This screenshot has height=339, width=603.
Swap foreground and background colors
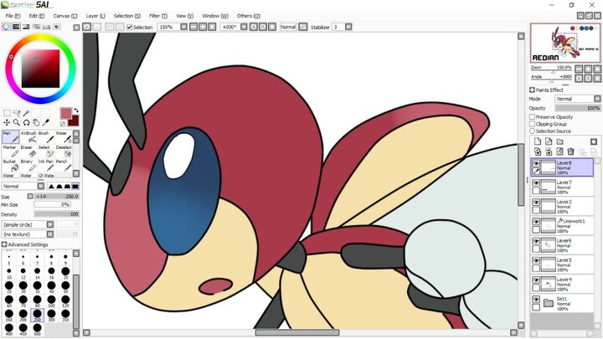click(75, 110)
